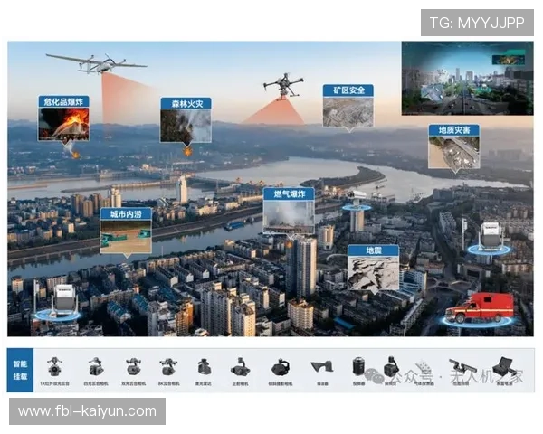
Task: Click the 智能挂载 section label
Action: (x=20, y=370)
